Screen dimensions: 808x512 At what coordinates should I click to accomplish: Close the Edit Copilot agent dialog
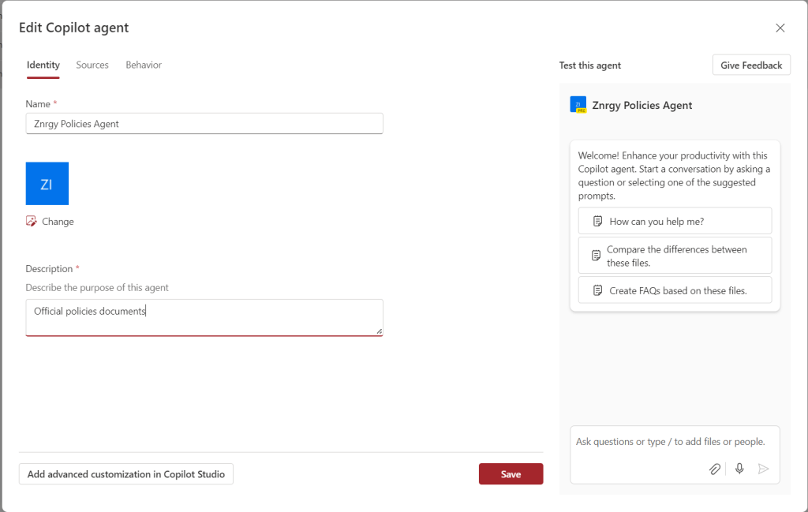click(780, 28)
